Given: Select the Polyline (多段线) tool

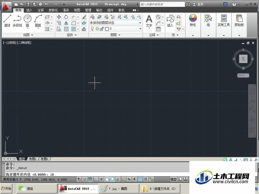Looking at the screenshot, I should pos(17,21).
